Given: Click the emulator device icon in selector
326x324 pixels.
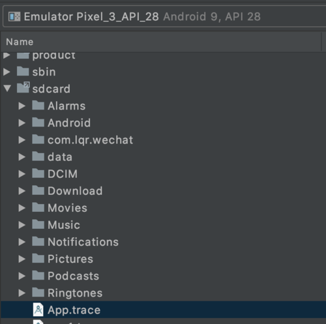Looking at the screenshot, I should coord(14,17).
